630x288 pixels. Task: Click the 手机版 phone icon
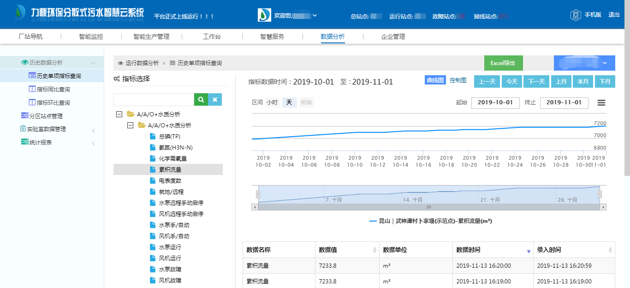pyautogui.click(x=575, y=14)
